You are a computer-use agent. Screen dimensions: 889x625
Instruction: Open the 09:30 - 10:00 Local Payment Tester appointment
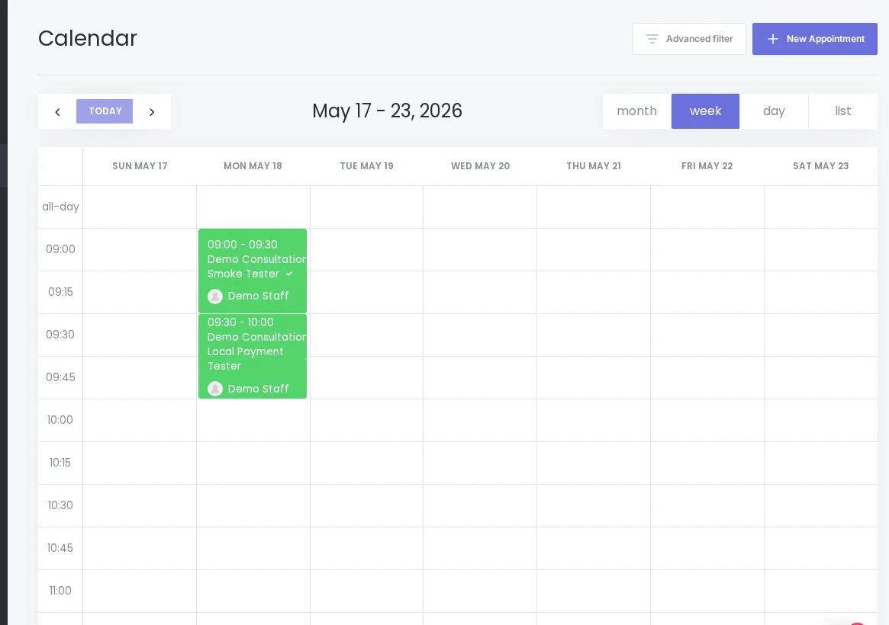click(253, 356)
